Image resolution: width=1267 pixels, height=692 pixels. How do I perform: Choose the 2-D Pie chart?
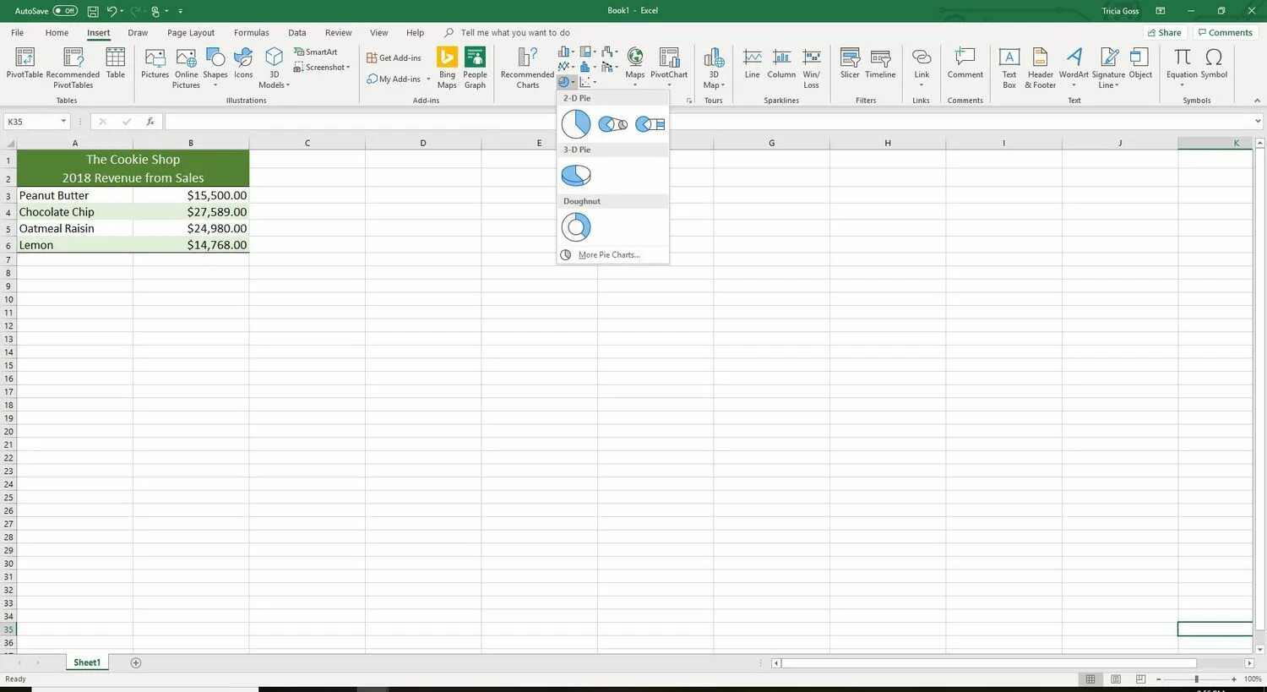576,124
